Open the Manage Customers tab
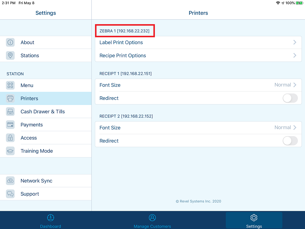The width and height of the screenshot is (305, 229). (x=152, y=220)
